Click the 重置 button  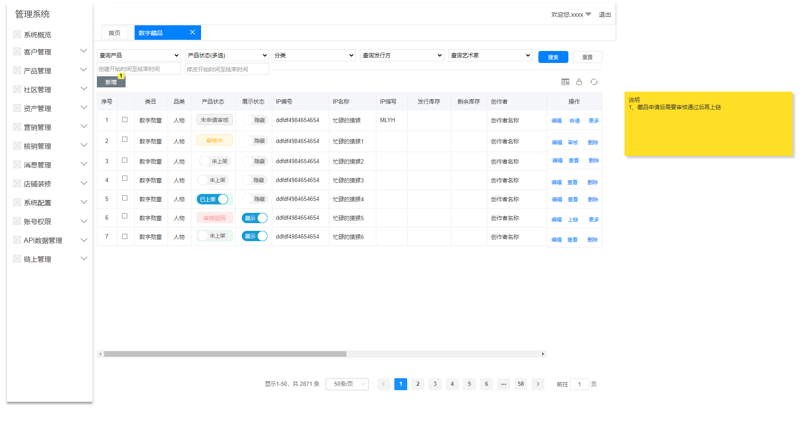click(588, 57)
